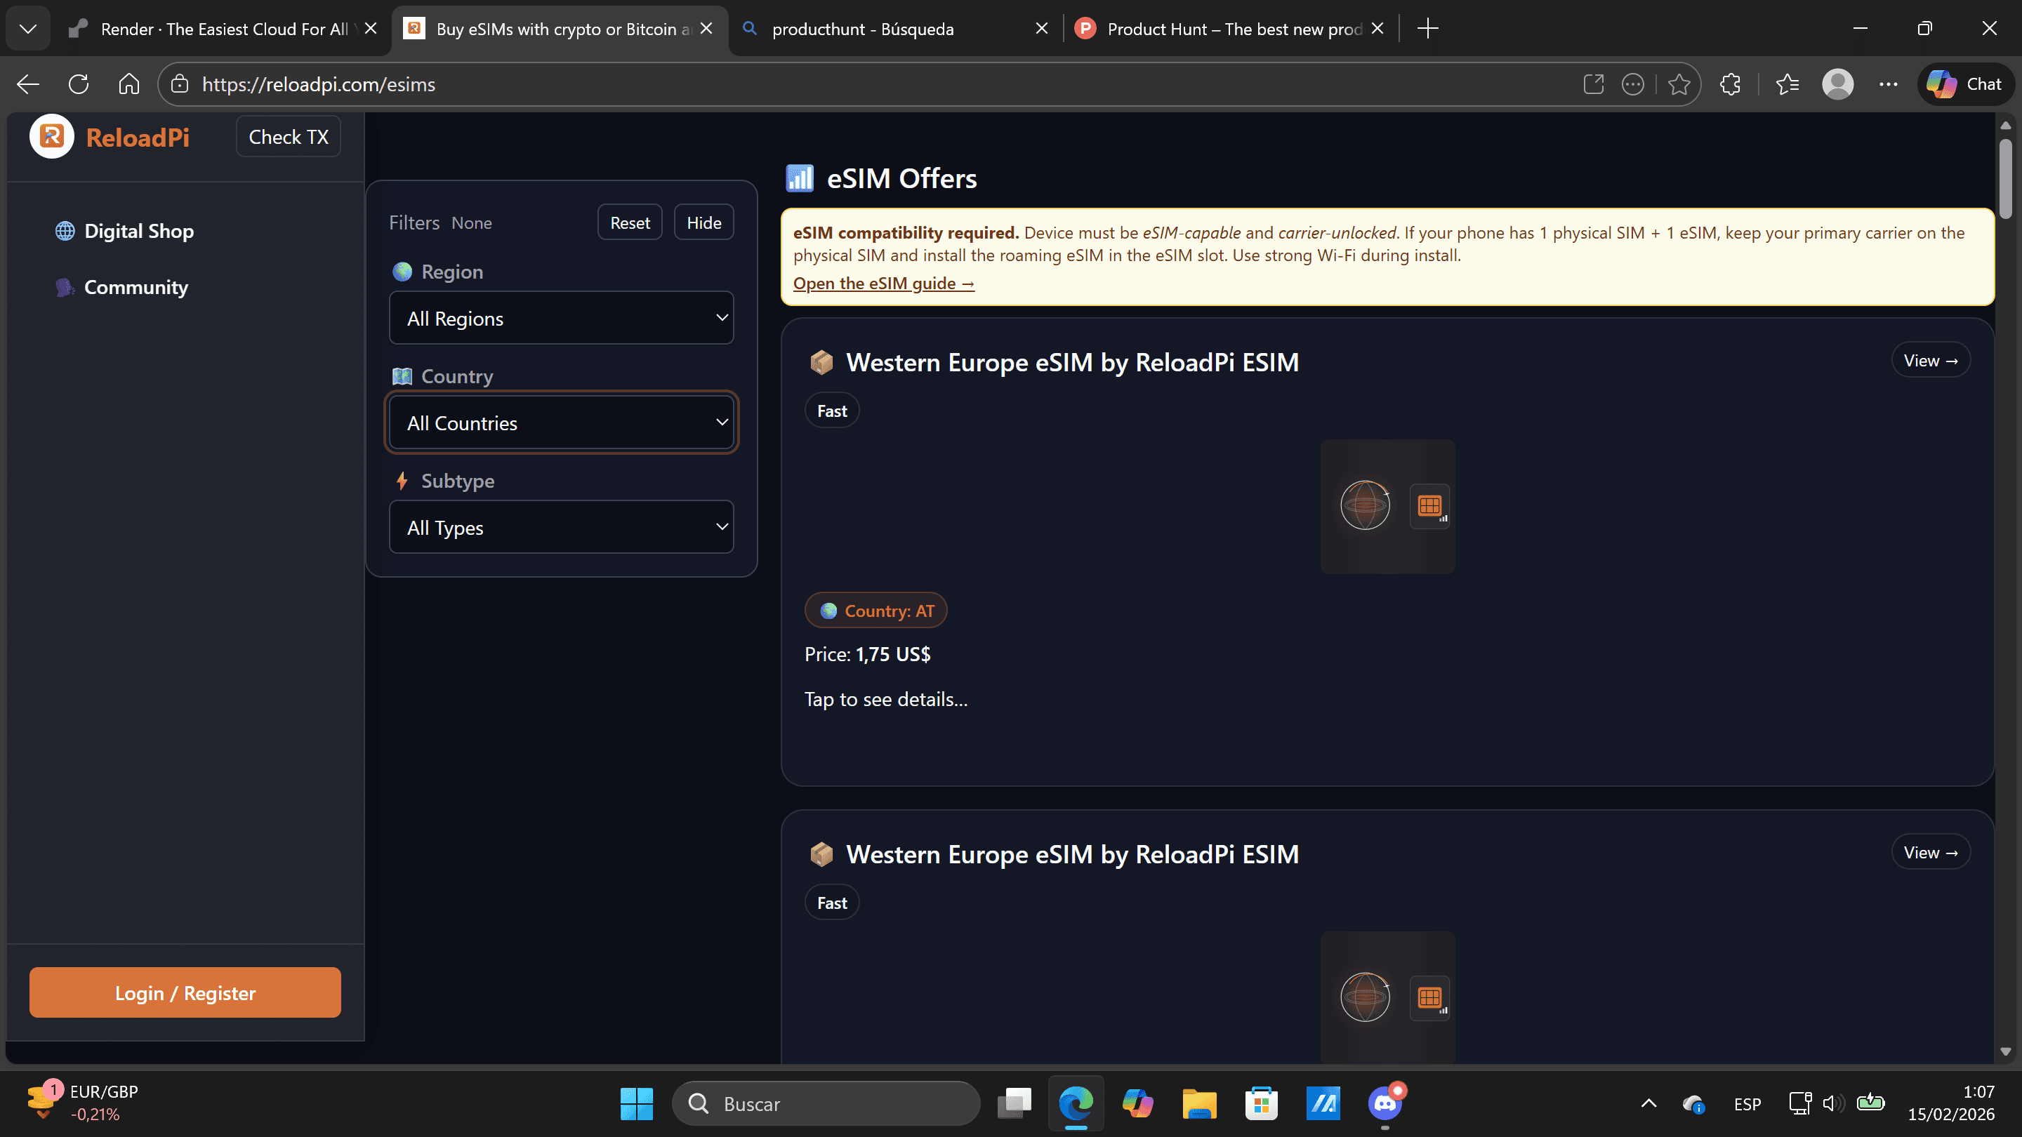Open Microsoft Edge from the taskbar
2022x1137 pixels.
[x=1076, y=1103]
